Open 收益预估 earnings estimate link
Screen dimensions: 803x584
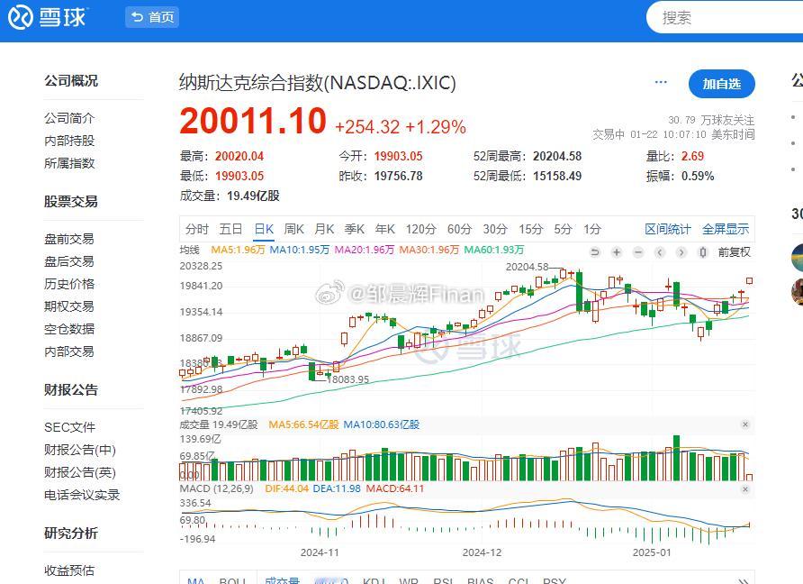pos(69,570)
